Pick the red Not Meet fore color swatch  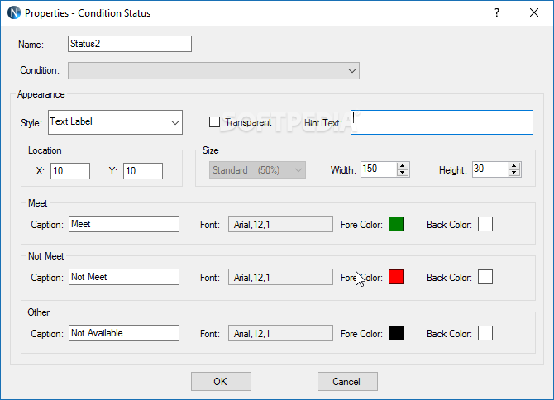coord(395,278)
